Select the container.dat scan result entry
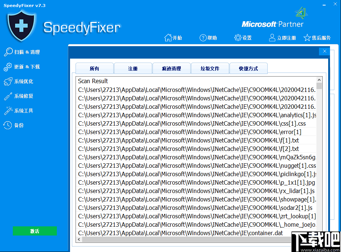The width and height of the screenshot is (341, 252). (165, 233)
